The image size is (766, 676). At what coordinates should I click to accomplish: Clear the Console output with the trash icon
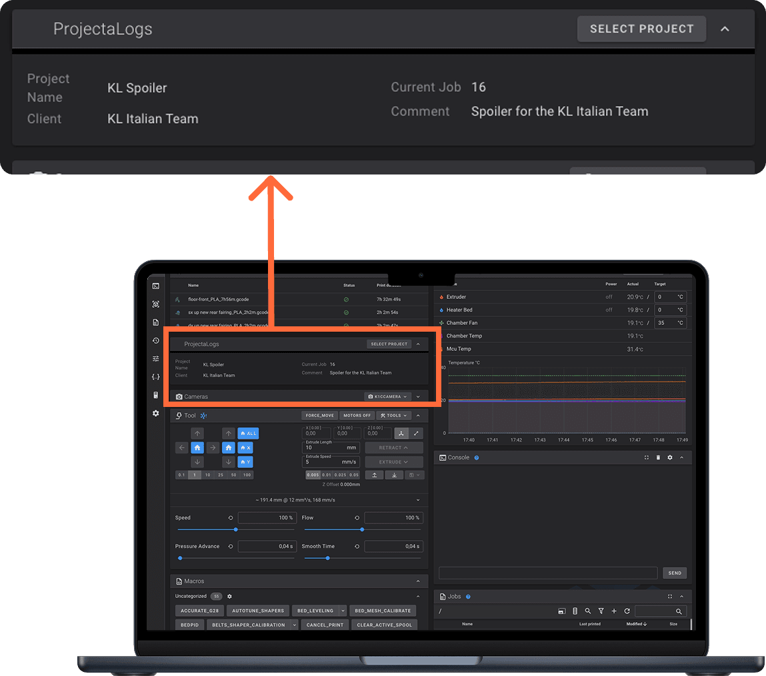pos(657,458)
